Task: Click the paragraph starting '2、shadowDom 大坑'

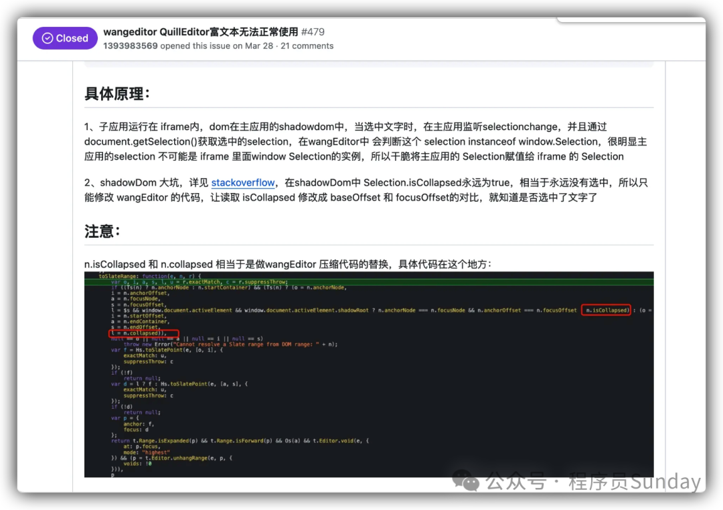Action: coord(366,190)
